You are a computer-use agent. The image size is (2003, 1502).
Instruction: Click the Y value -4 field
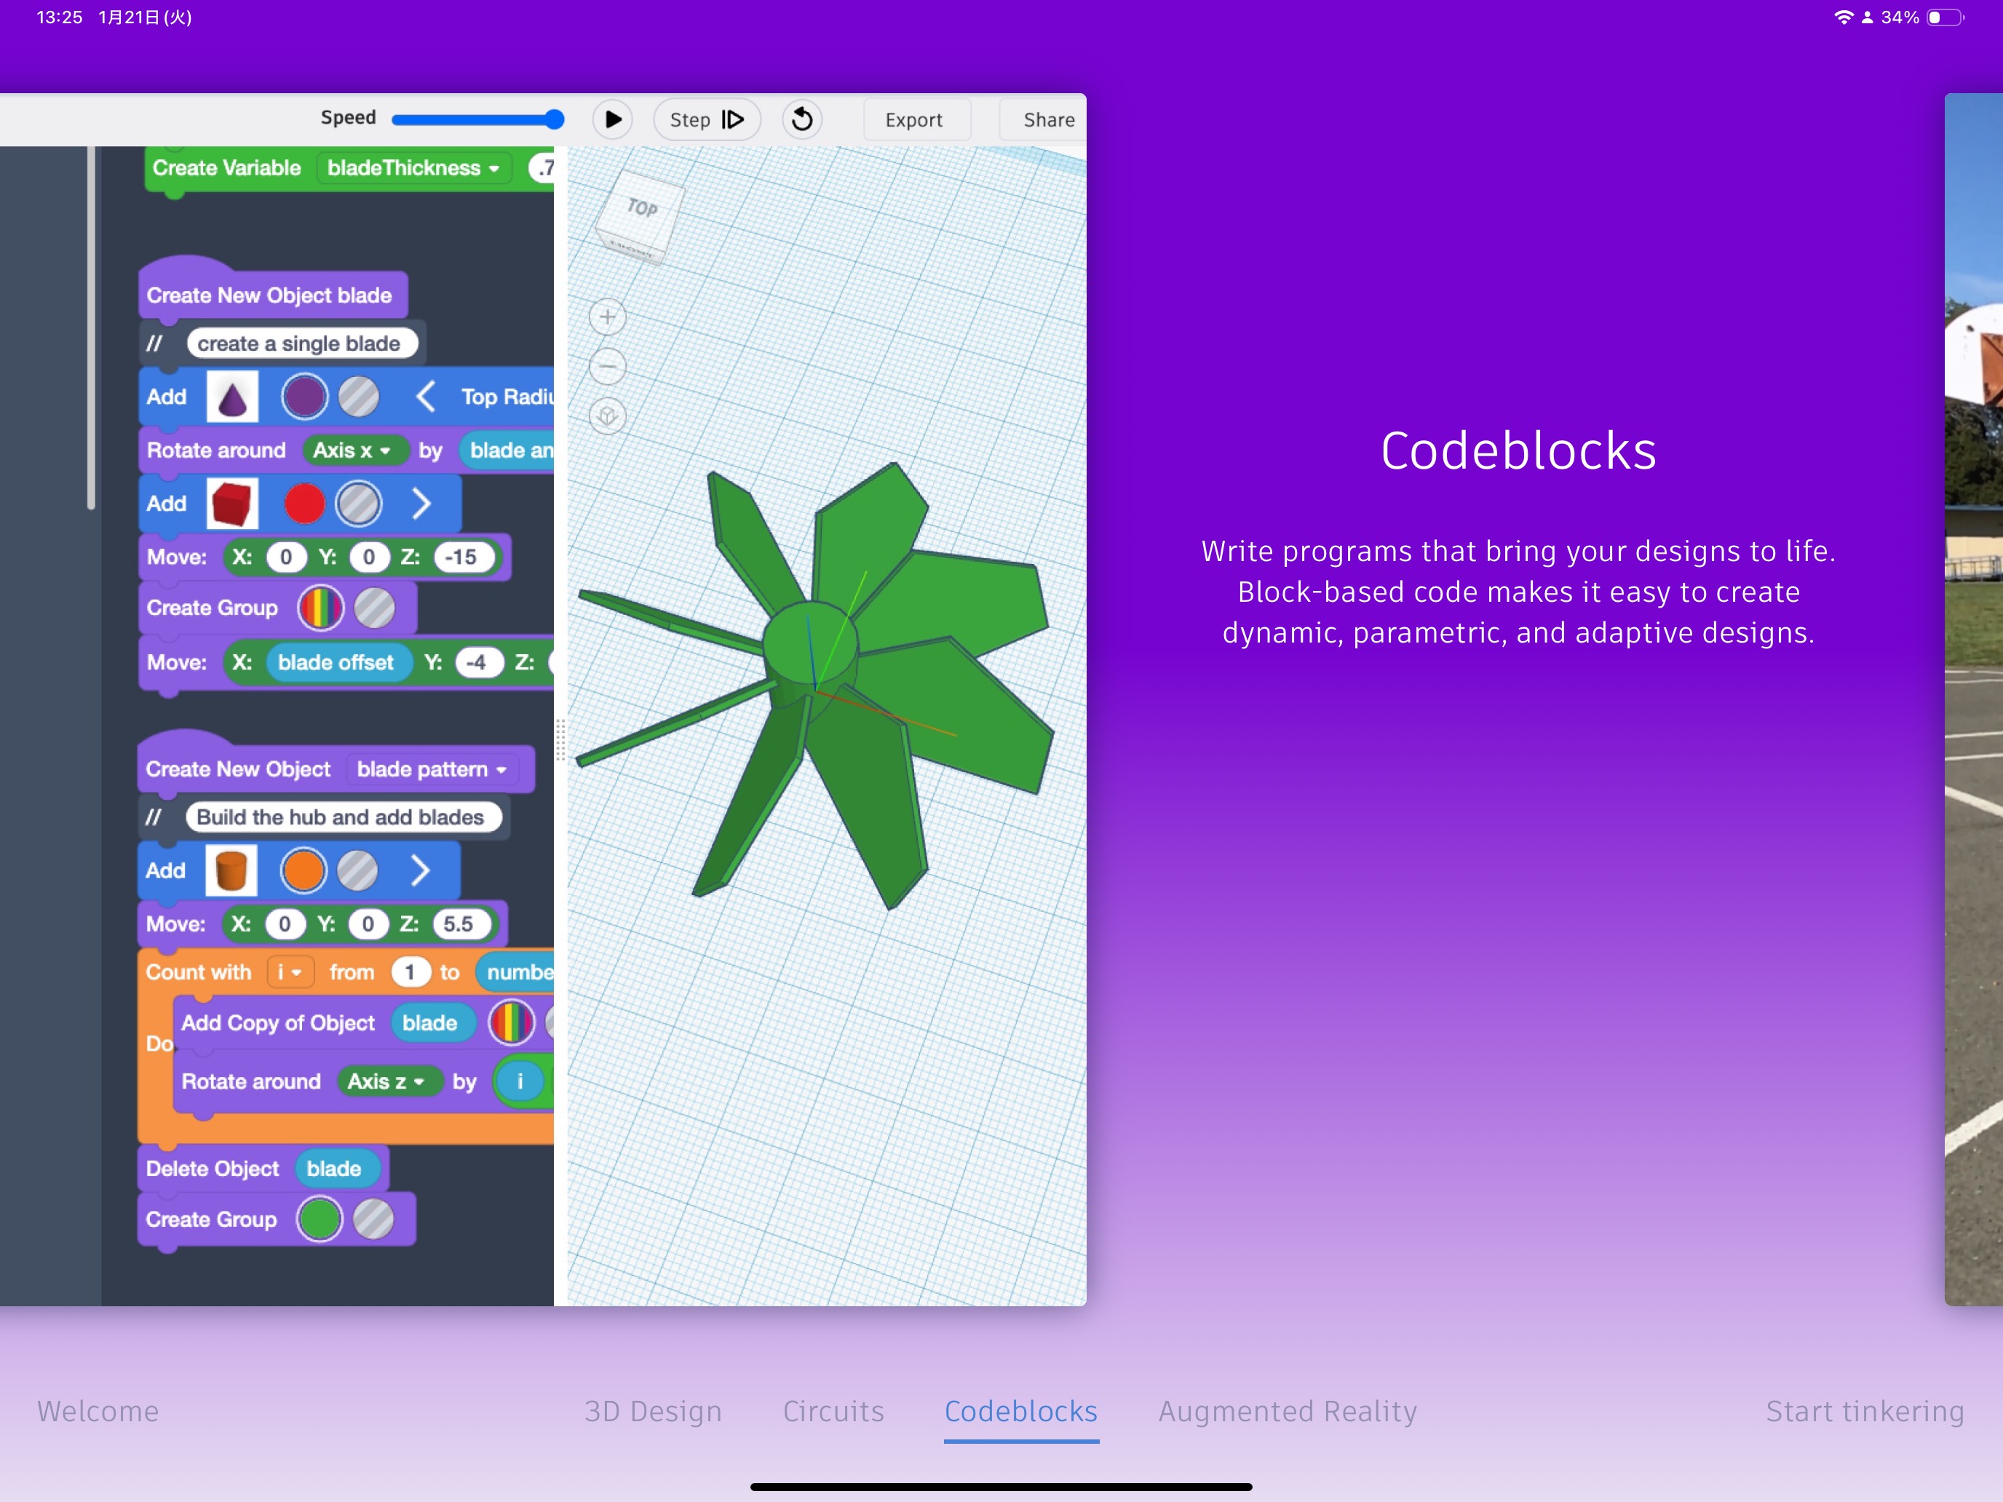[x=477, y=661]
